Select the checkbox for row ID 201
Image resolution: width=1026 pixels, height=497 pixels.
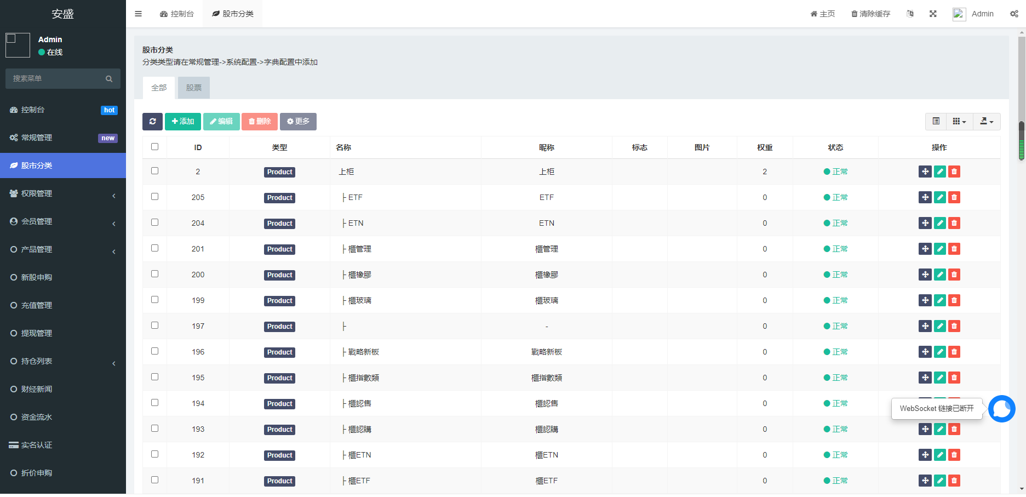pos(154,248)
